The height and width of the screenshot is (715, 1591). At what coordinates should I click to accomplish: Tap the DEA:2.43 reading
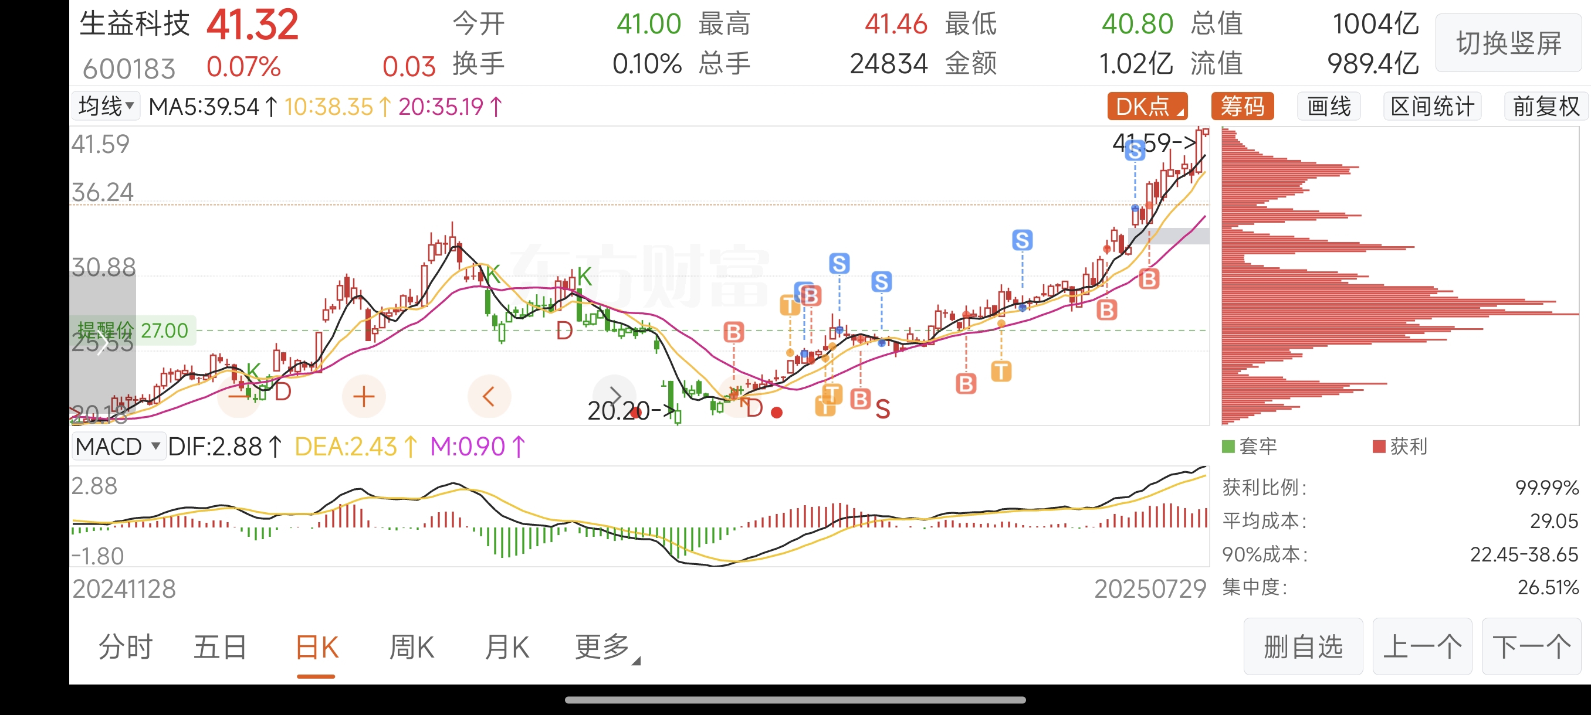click(x=356, y=446)
